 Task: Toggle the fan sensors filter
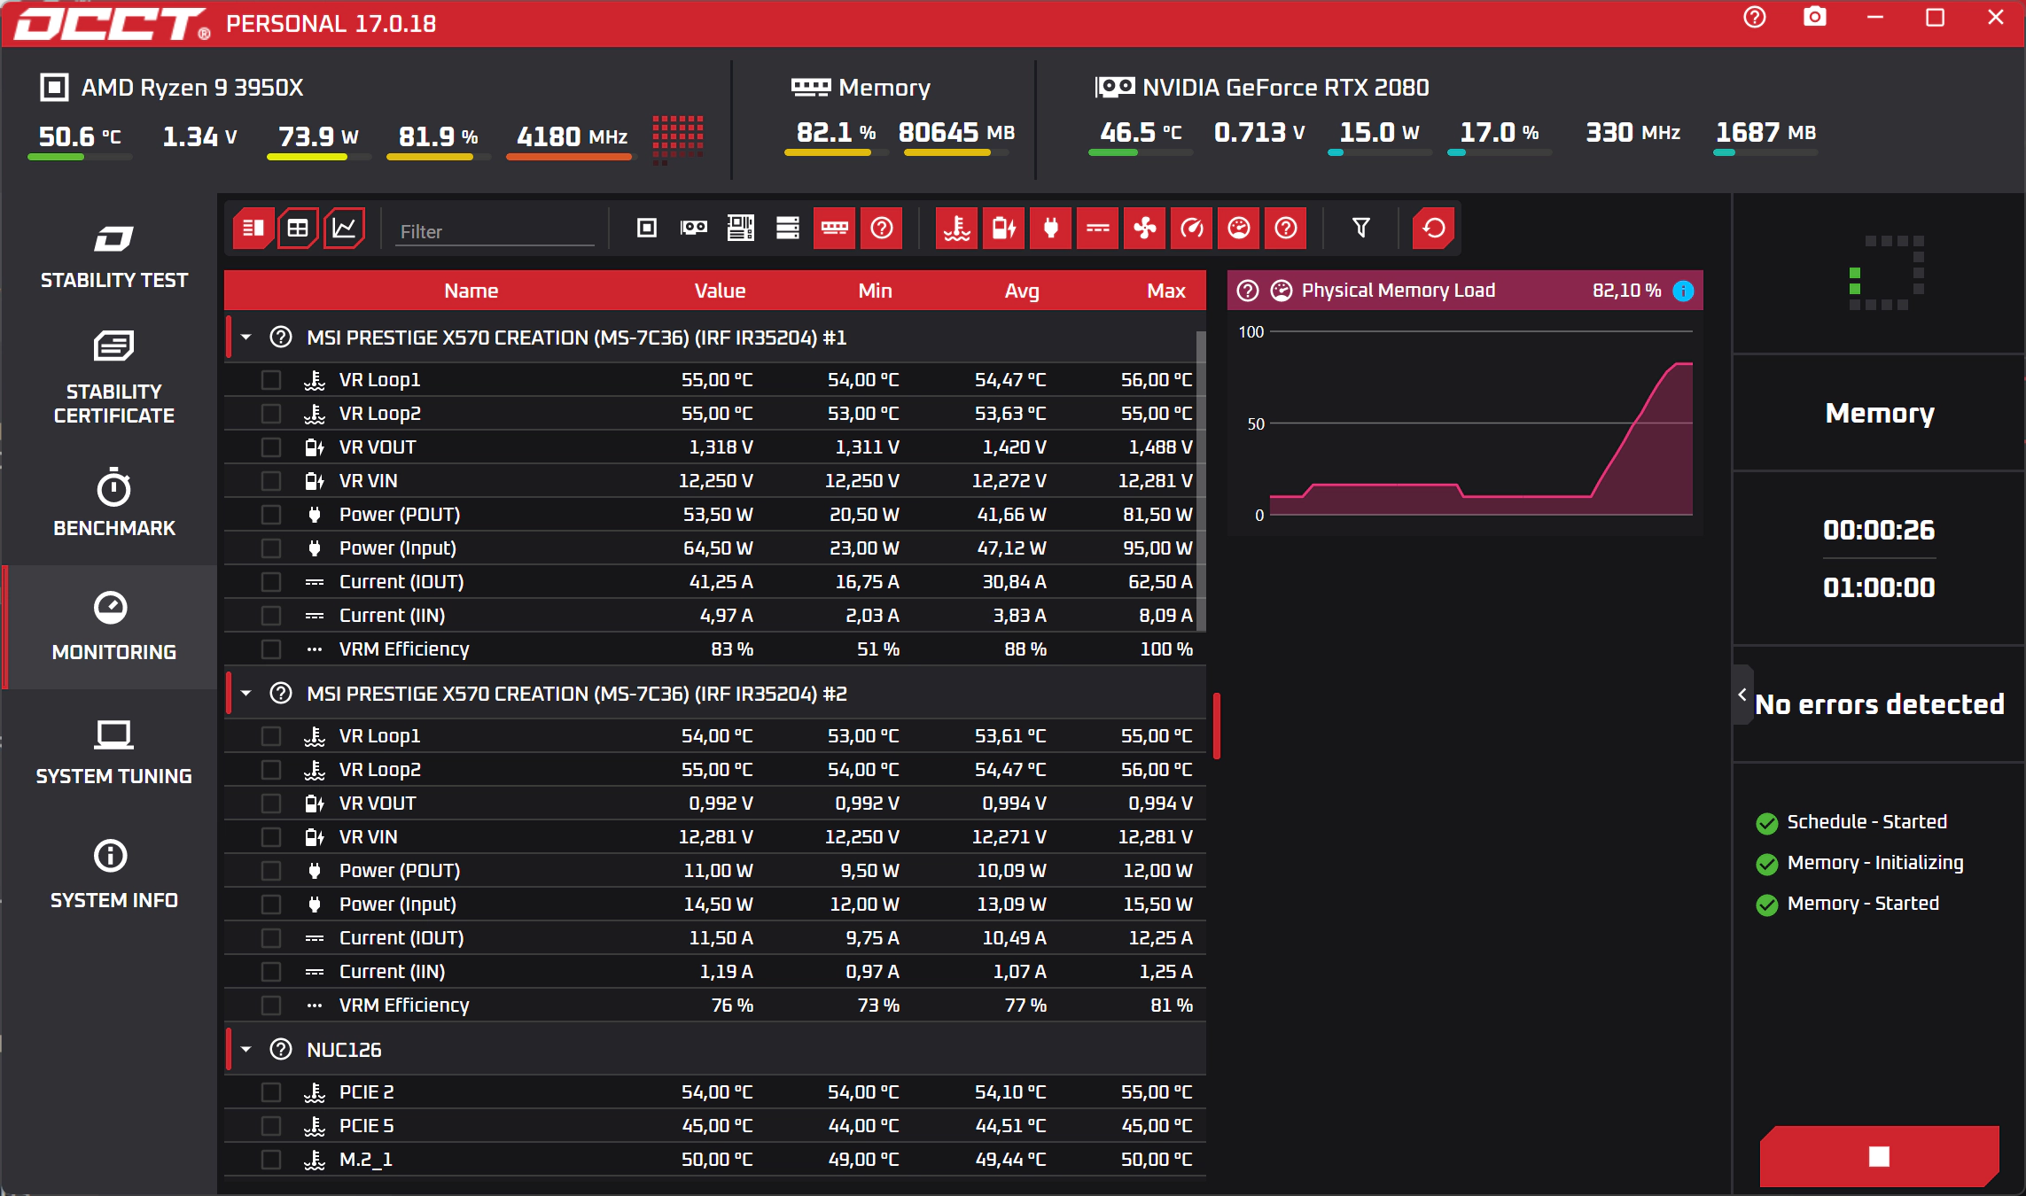1145,229
